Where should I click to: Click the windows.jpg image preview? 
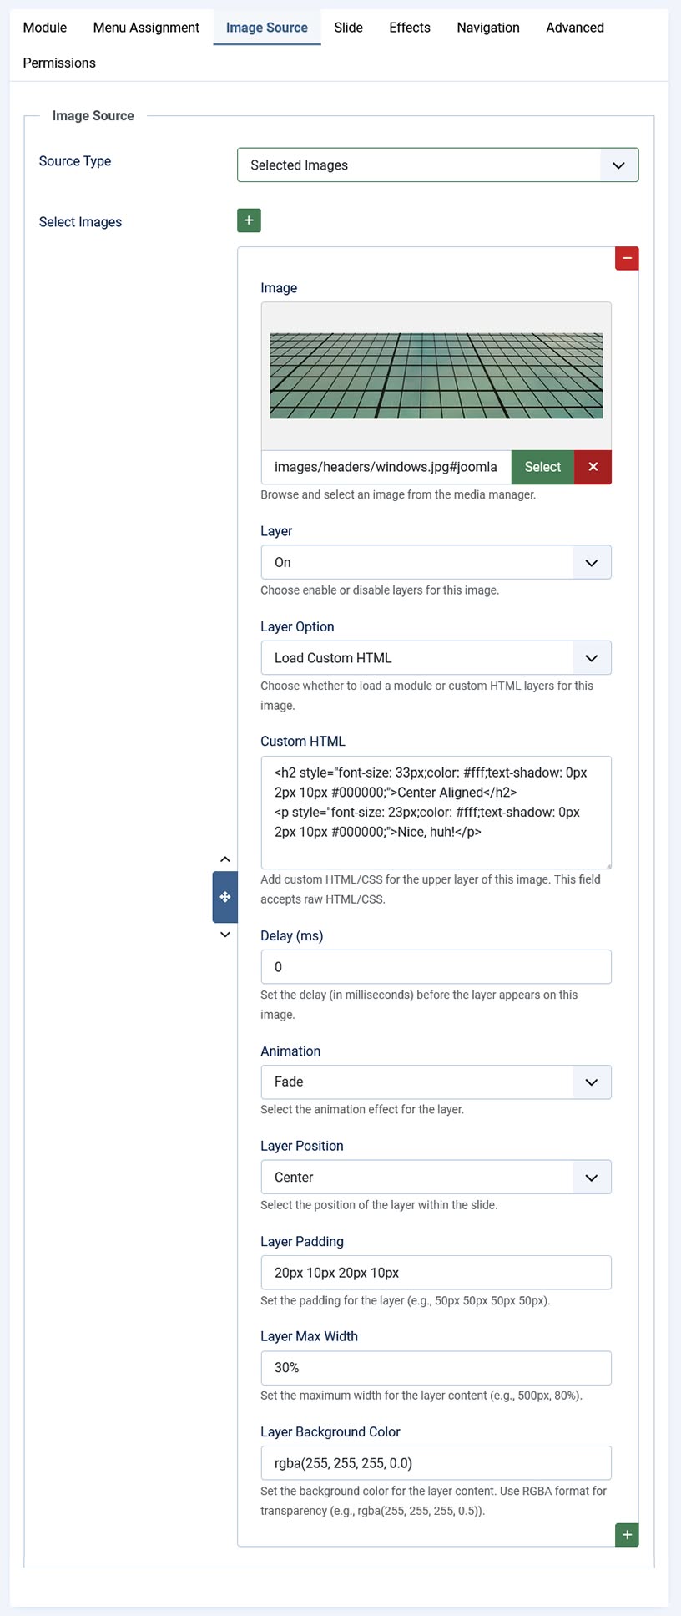(x=436, y=376)
